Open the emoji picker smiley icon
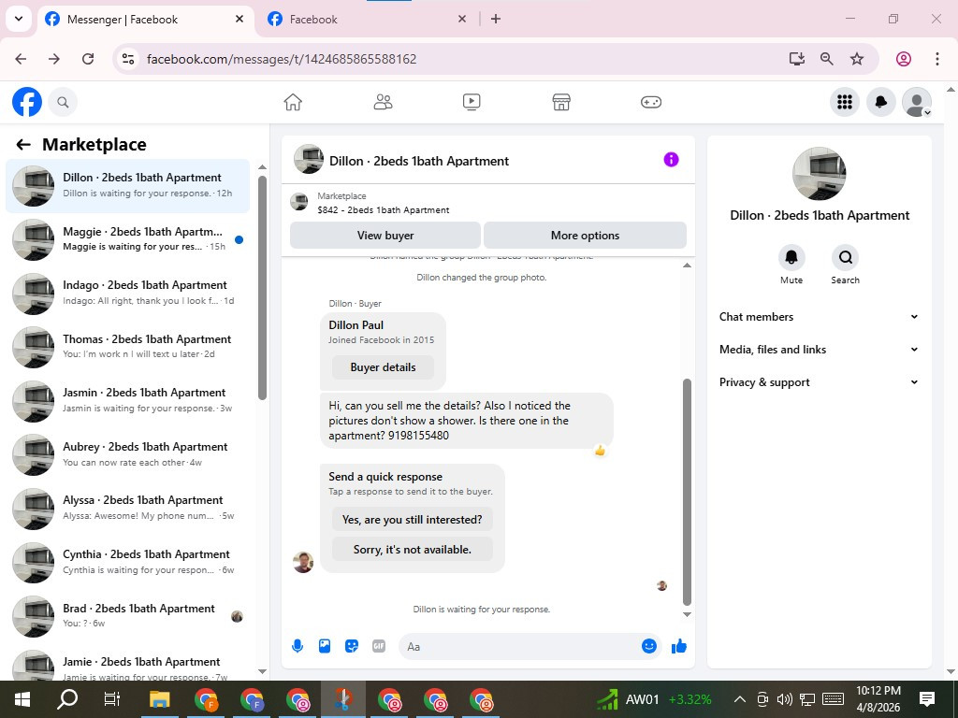Image resolution: width=958 pixels, height=718 pixels. click(649, 646)
